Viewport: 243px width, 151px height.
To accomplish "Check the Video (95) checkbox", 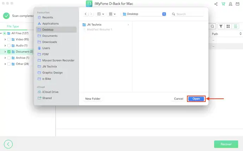I will (9, 40).
